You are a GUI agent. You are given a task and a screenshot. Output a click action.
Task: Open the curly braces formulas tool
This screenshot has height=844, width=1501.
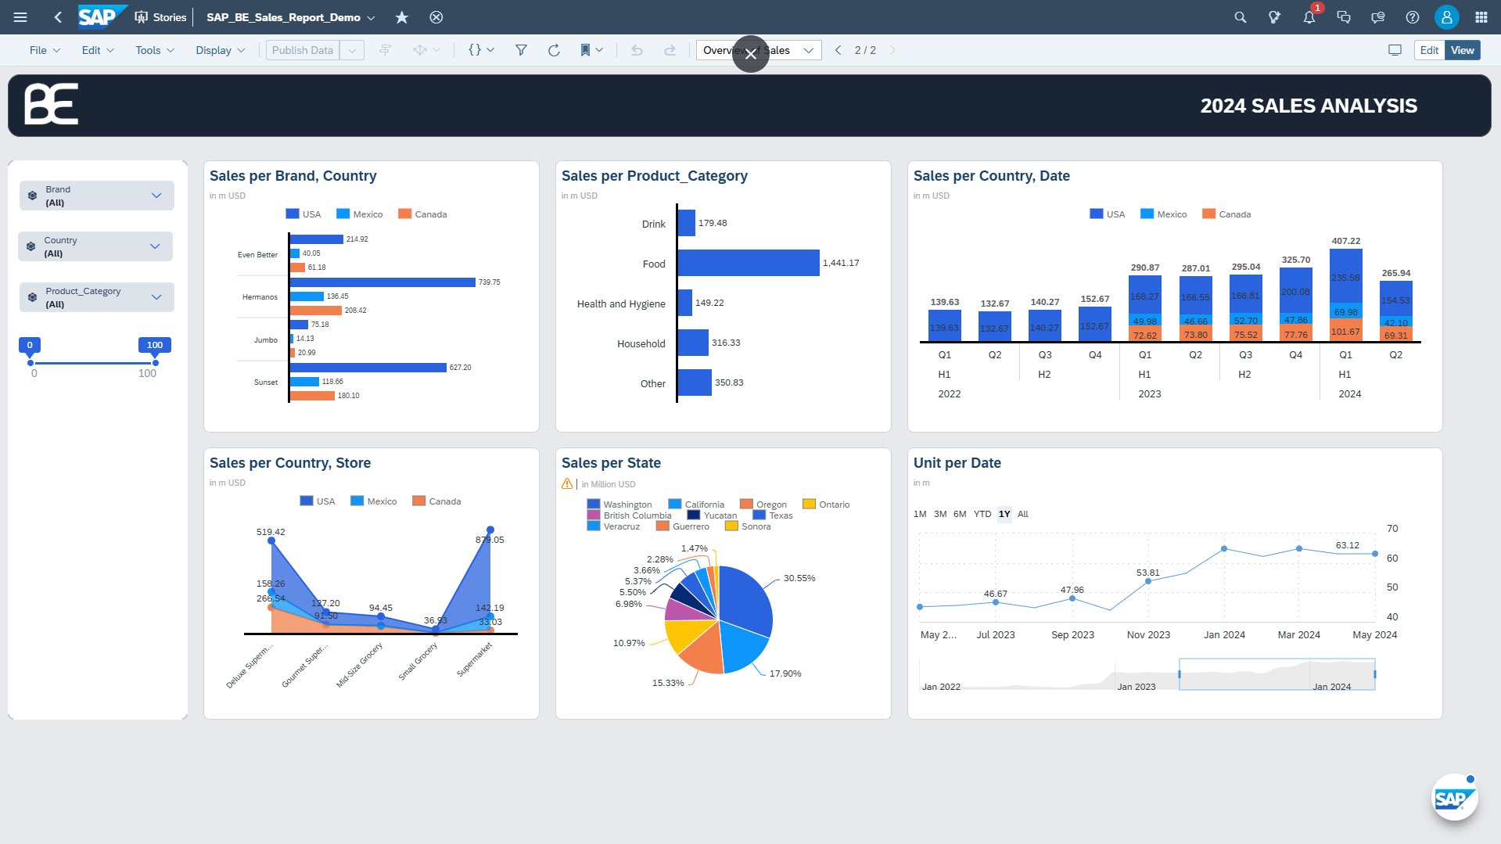(x=475, y=50)
